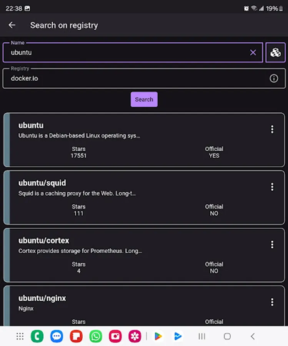This screenshot has height=346, width=288.
Task: Open Samsung Messages from the taskbar
Action: [57, 336]
